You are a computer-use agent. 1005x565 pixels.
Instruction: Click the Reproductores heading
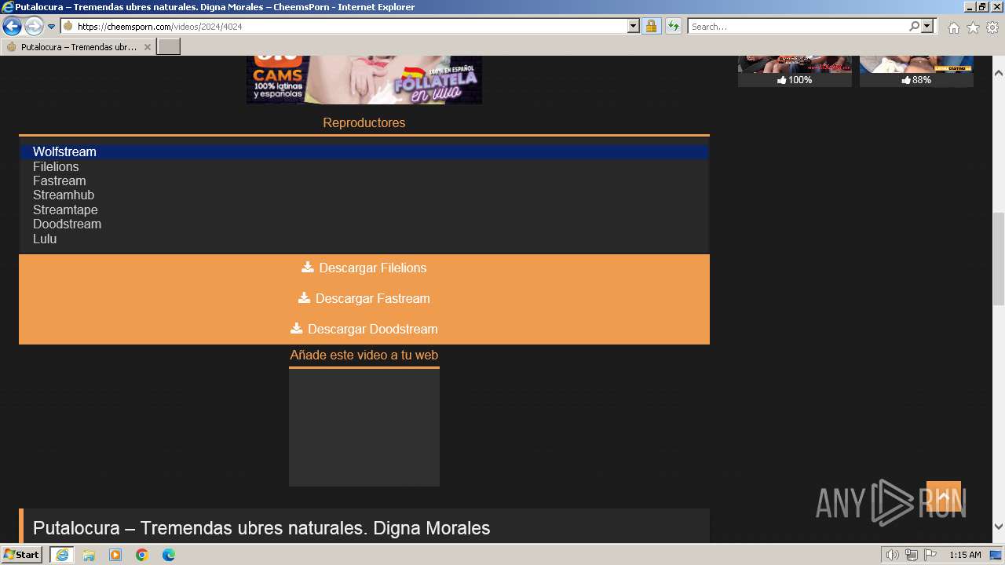364,122
